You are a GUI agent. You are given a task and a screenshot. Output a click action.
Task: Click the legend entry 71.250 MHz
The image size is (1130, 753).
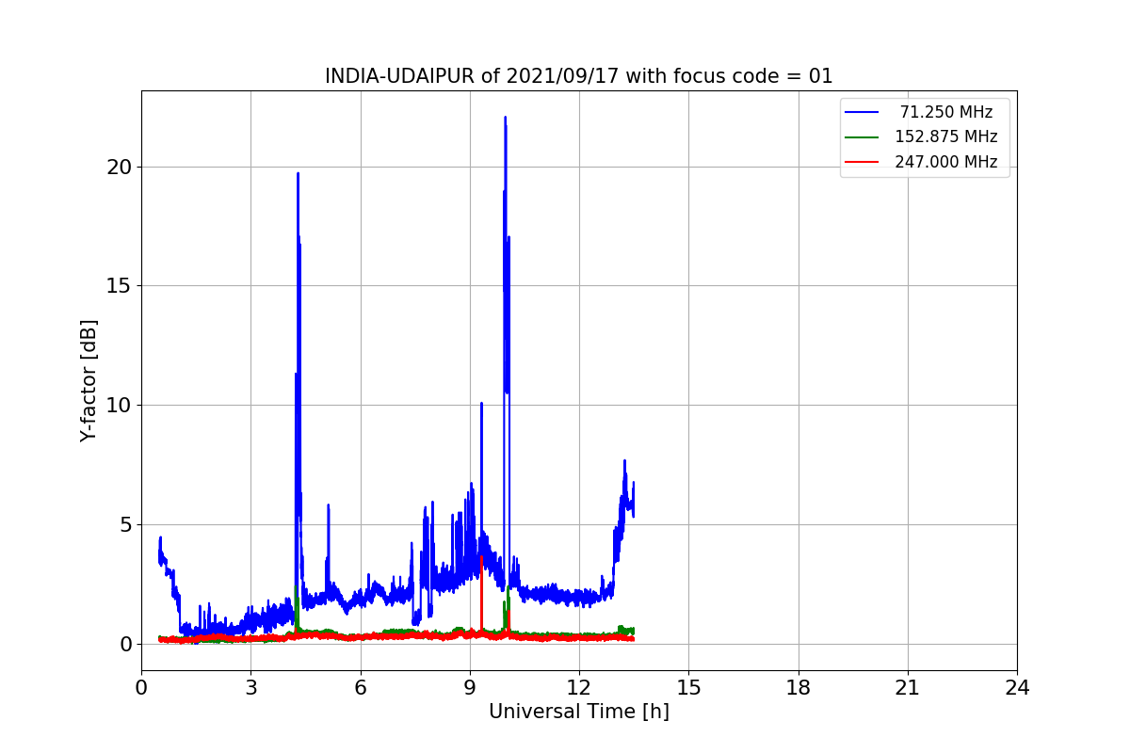click(945, 112)
